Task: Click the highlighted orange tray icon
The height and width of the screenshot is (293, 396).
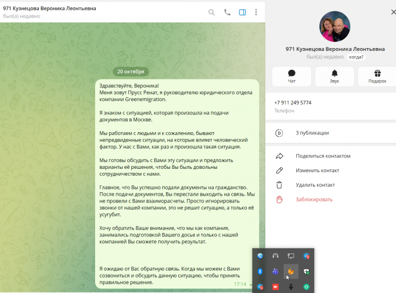Action: [291, 271]
